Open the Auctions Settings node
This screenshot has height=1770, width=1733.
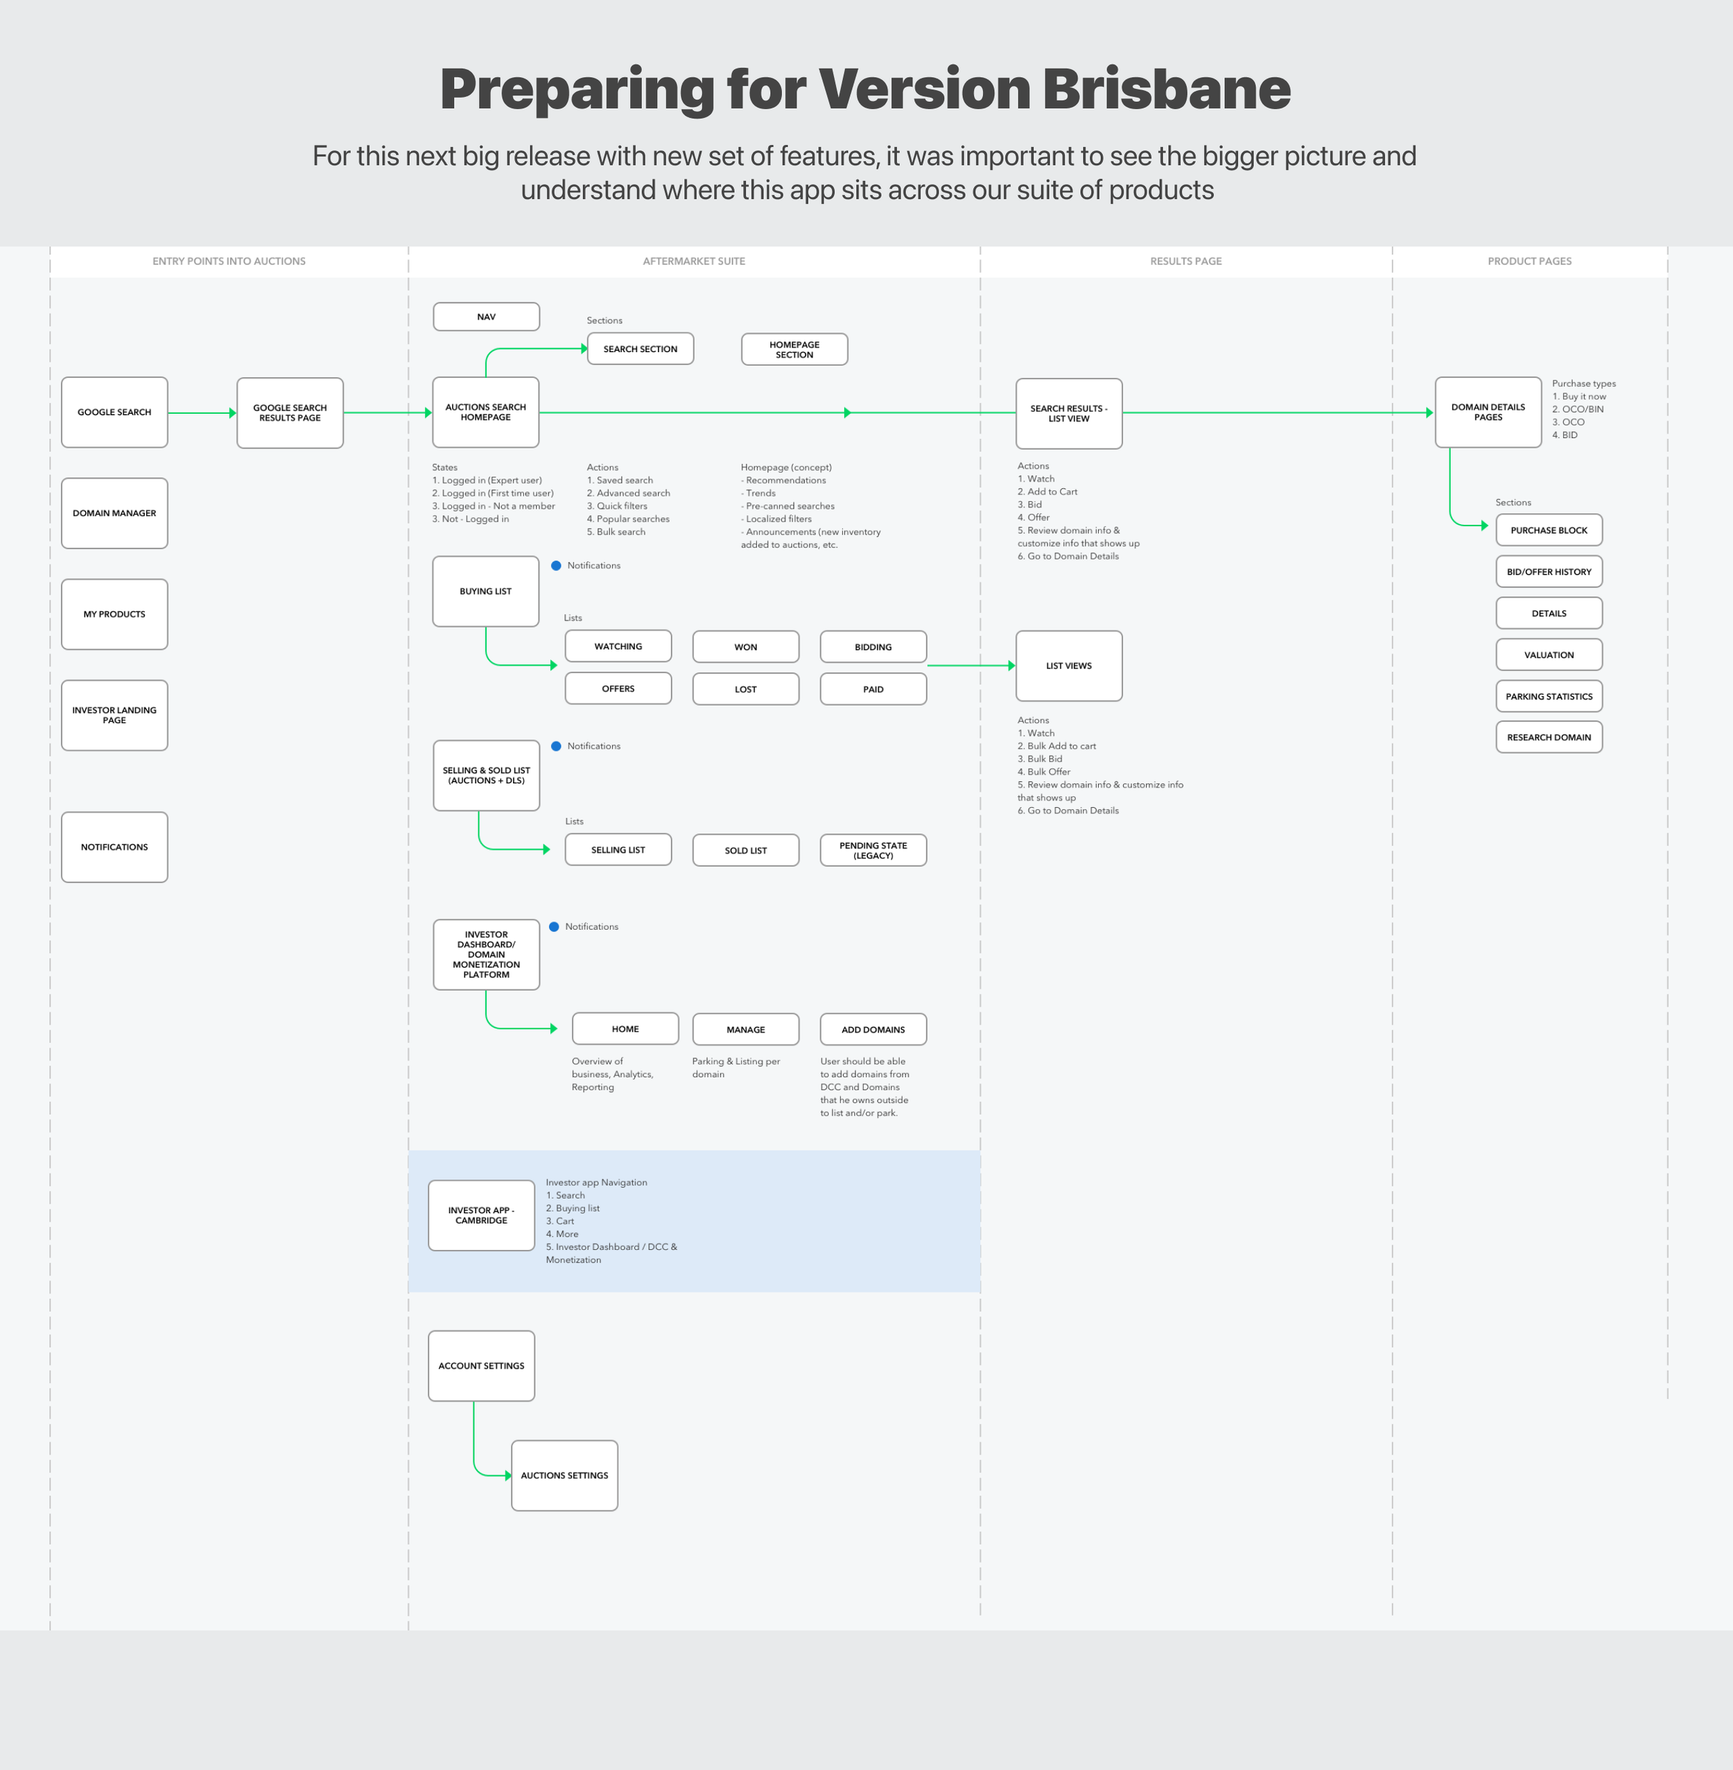tap(564, 1475)
